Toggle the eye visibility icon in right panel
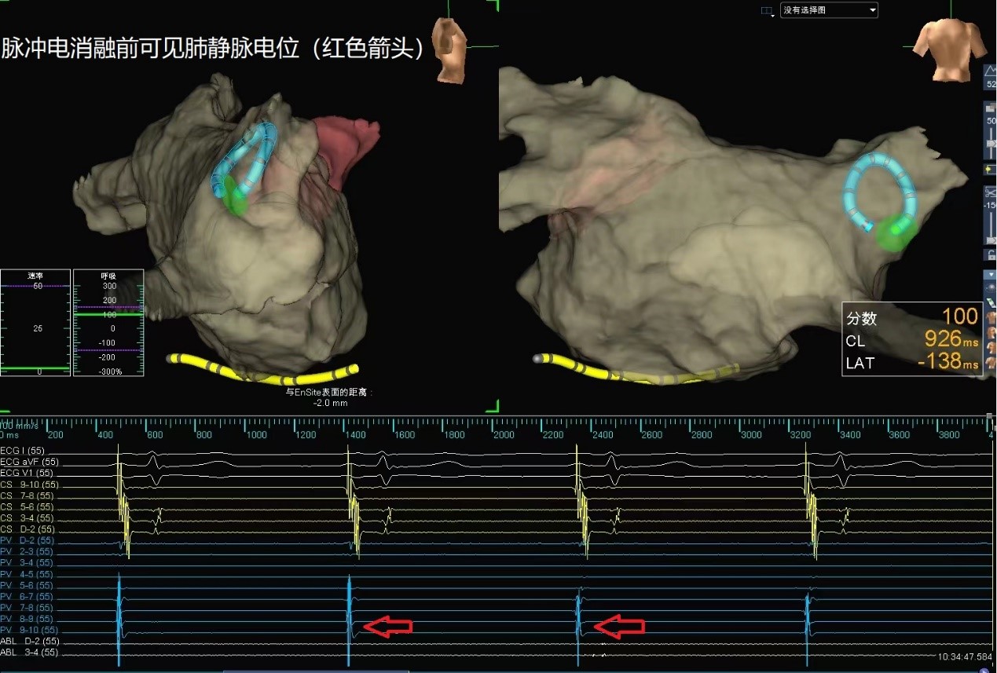The width and height of the screenshot is (997, 673). [x=991, y=289]
